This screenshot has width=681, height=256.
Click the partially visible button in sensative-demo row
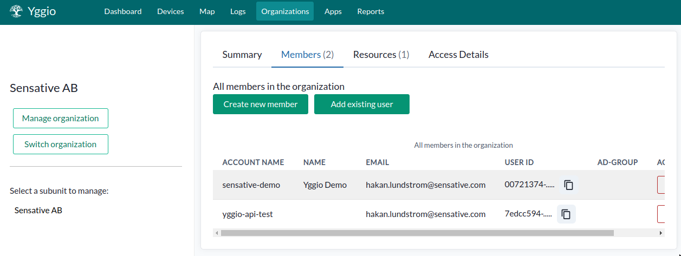661,185
